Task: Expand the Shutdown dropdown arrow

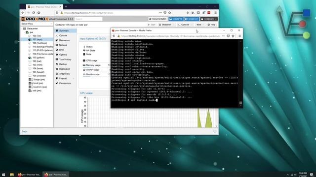Action: pyautogui.click(x=174, y=25)
